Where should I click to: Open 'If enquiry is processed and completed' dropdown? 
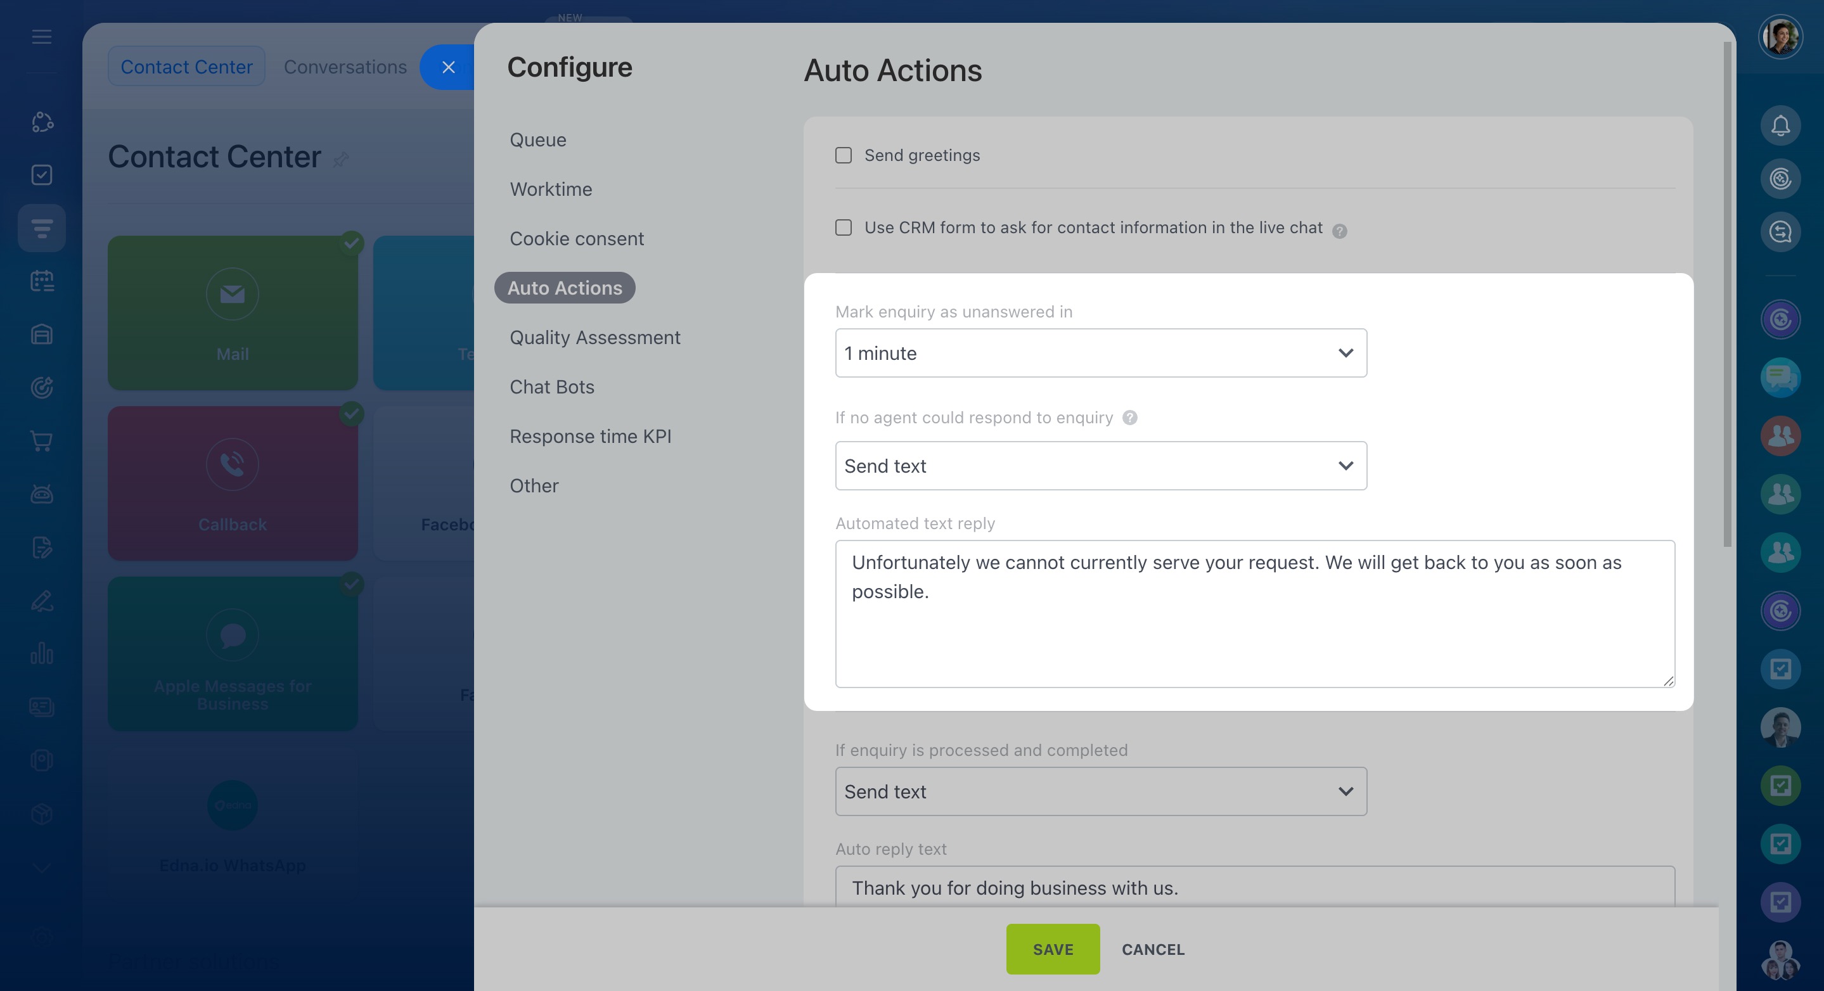[1101, 791]
